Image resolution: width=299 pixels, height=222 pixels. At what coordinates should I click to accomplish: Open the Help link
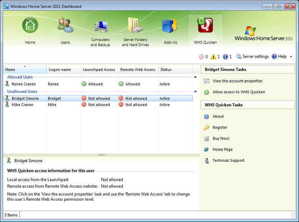tap(282, 57)
